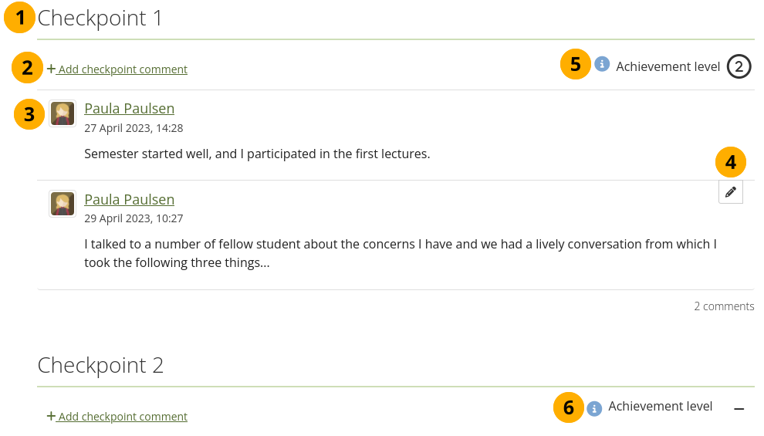The width and height of the screenshot is (764, 436).
Task: Add checkpoint comment under Checkpoint 1
Action: 123,69
